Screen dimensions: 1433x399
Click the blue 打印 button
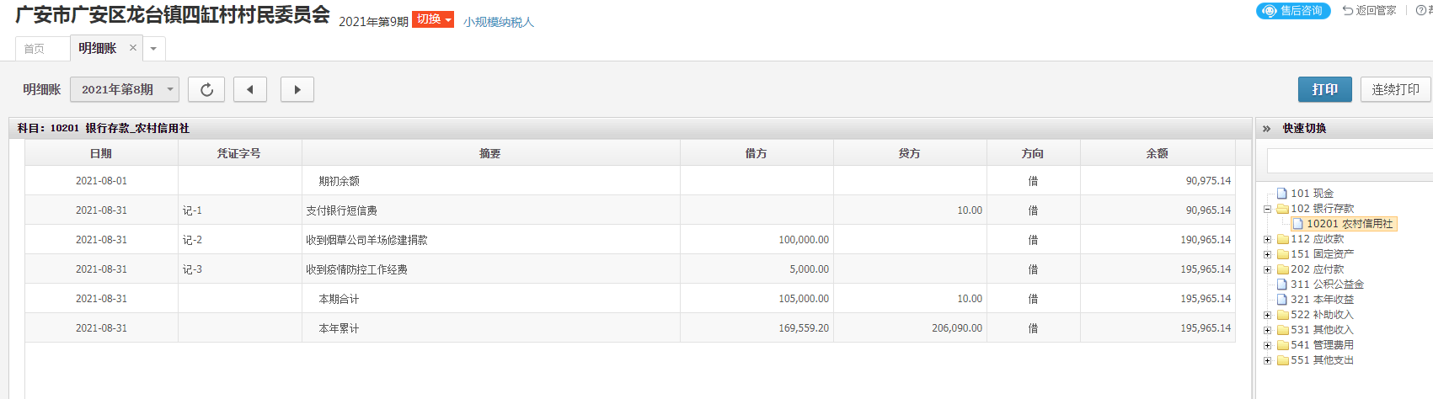[1324, 89]
